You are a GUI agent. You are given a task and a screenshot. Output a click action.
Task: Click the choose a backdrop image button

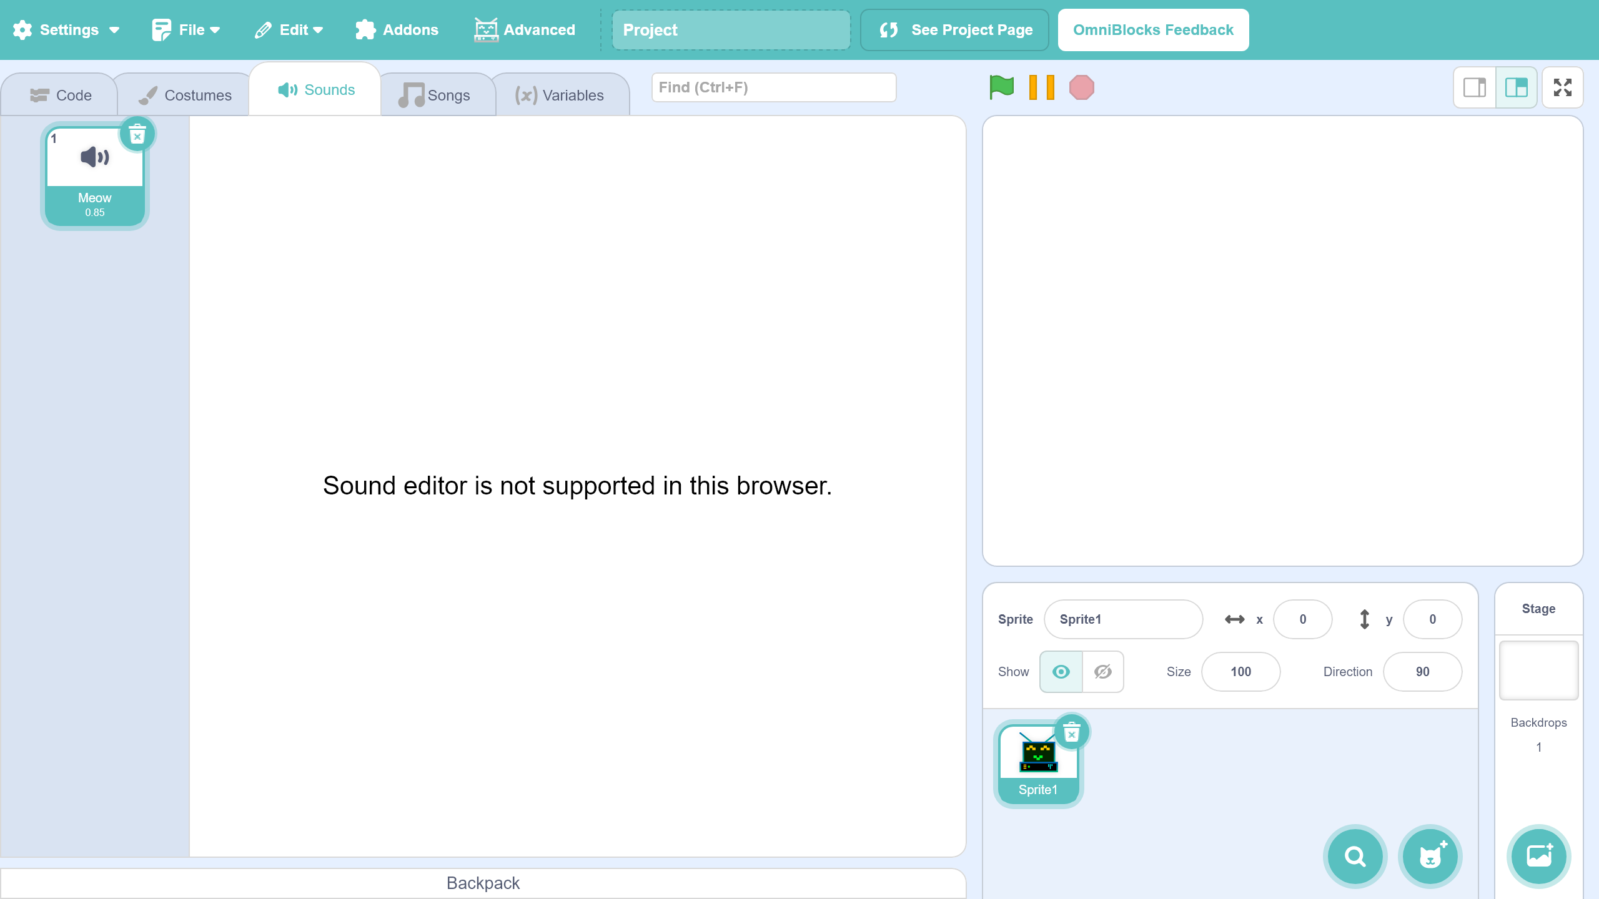tap(1538, 856)
